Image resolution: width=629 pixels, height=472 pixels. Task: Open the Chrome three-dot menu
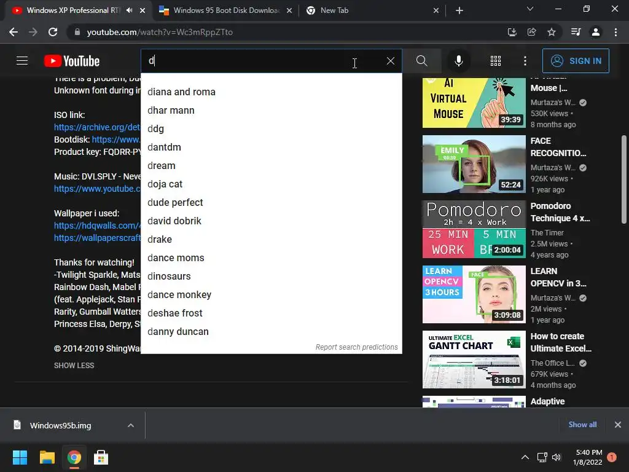(x=615, y=32)
